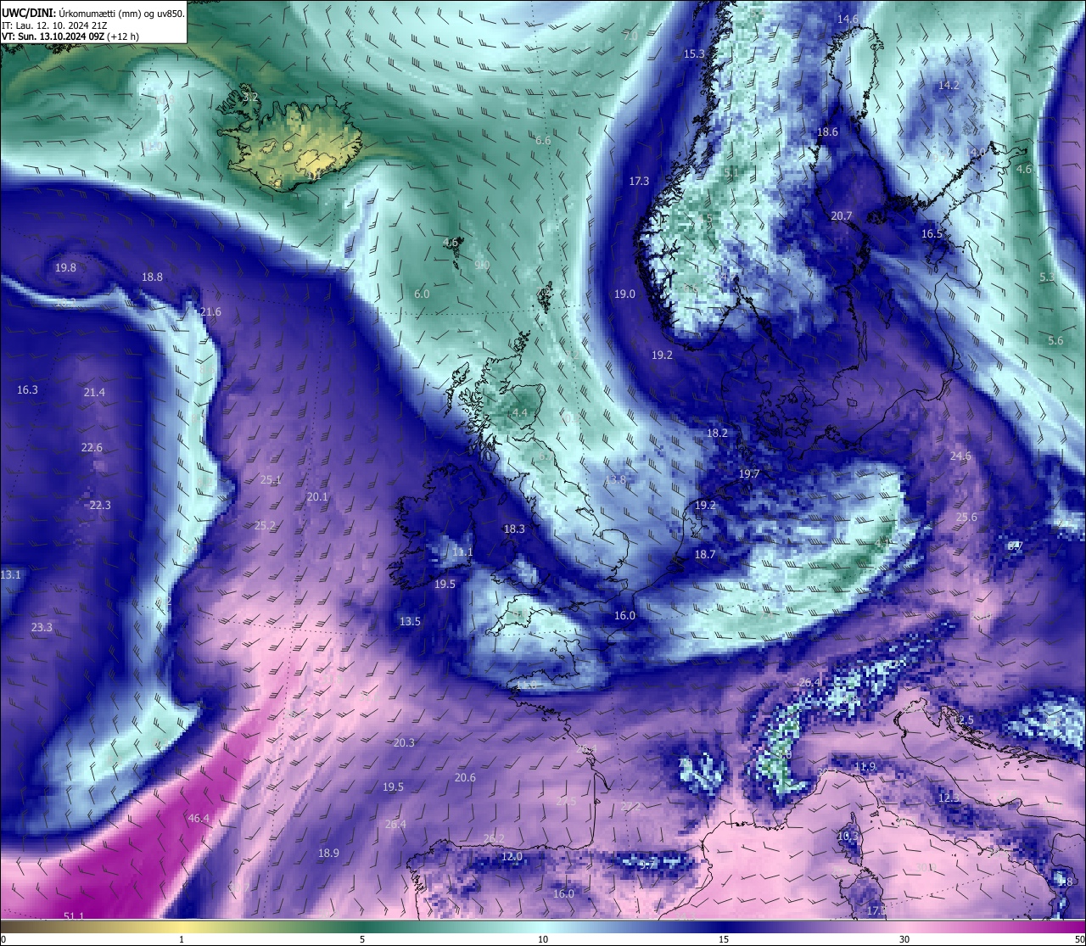This screenshot has width=1086, height=946.
Task: Click the 13.8 value over the North Sea
Action: click(615, 480)
